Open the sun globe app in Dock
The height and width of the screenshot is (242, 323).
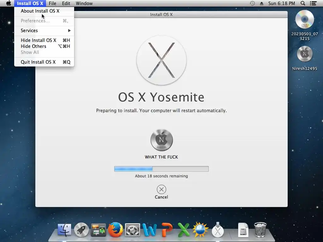pyautogui.click(x=201, y=229)
